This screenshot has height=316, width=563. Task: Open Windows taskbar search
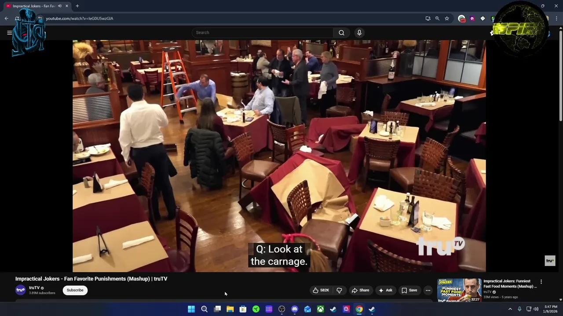tap(204, 309)
